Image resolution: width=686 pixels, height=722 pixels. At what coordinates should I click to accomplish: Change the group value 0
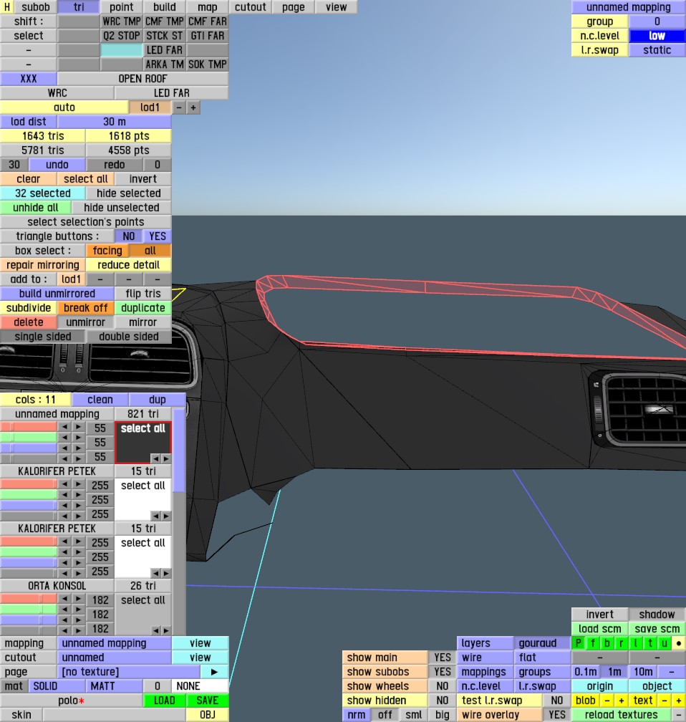click(x=657, y=21)
